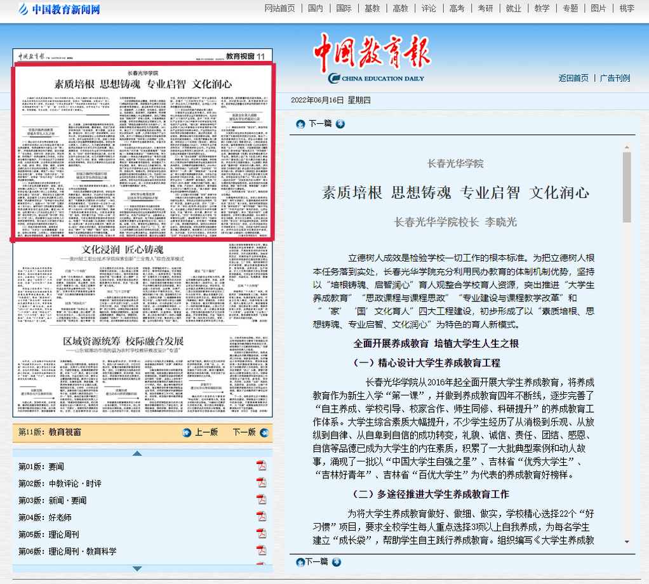This screenshot has width=649, height=584.
Task: Click heading 全面开展养成教育 培植大学生人生之根
Action: point(436,343)
